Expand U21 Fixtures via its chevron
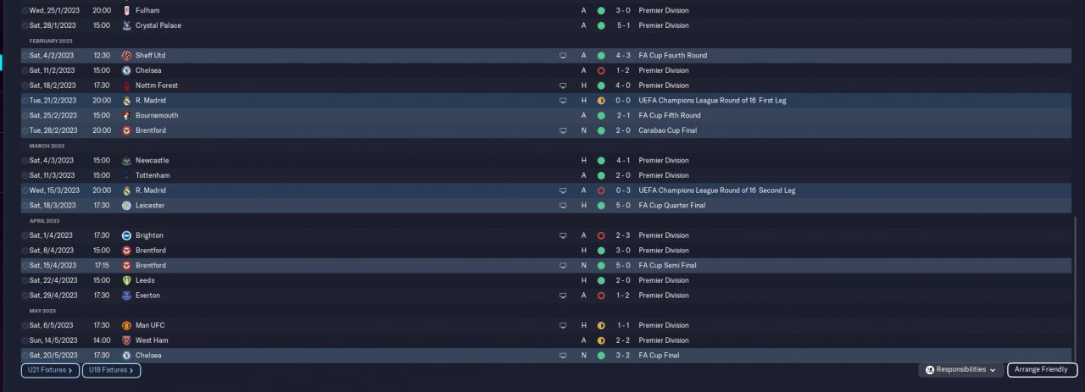The width and height of the screenshot is (1085, 392). [70, 370]
